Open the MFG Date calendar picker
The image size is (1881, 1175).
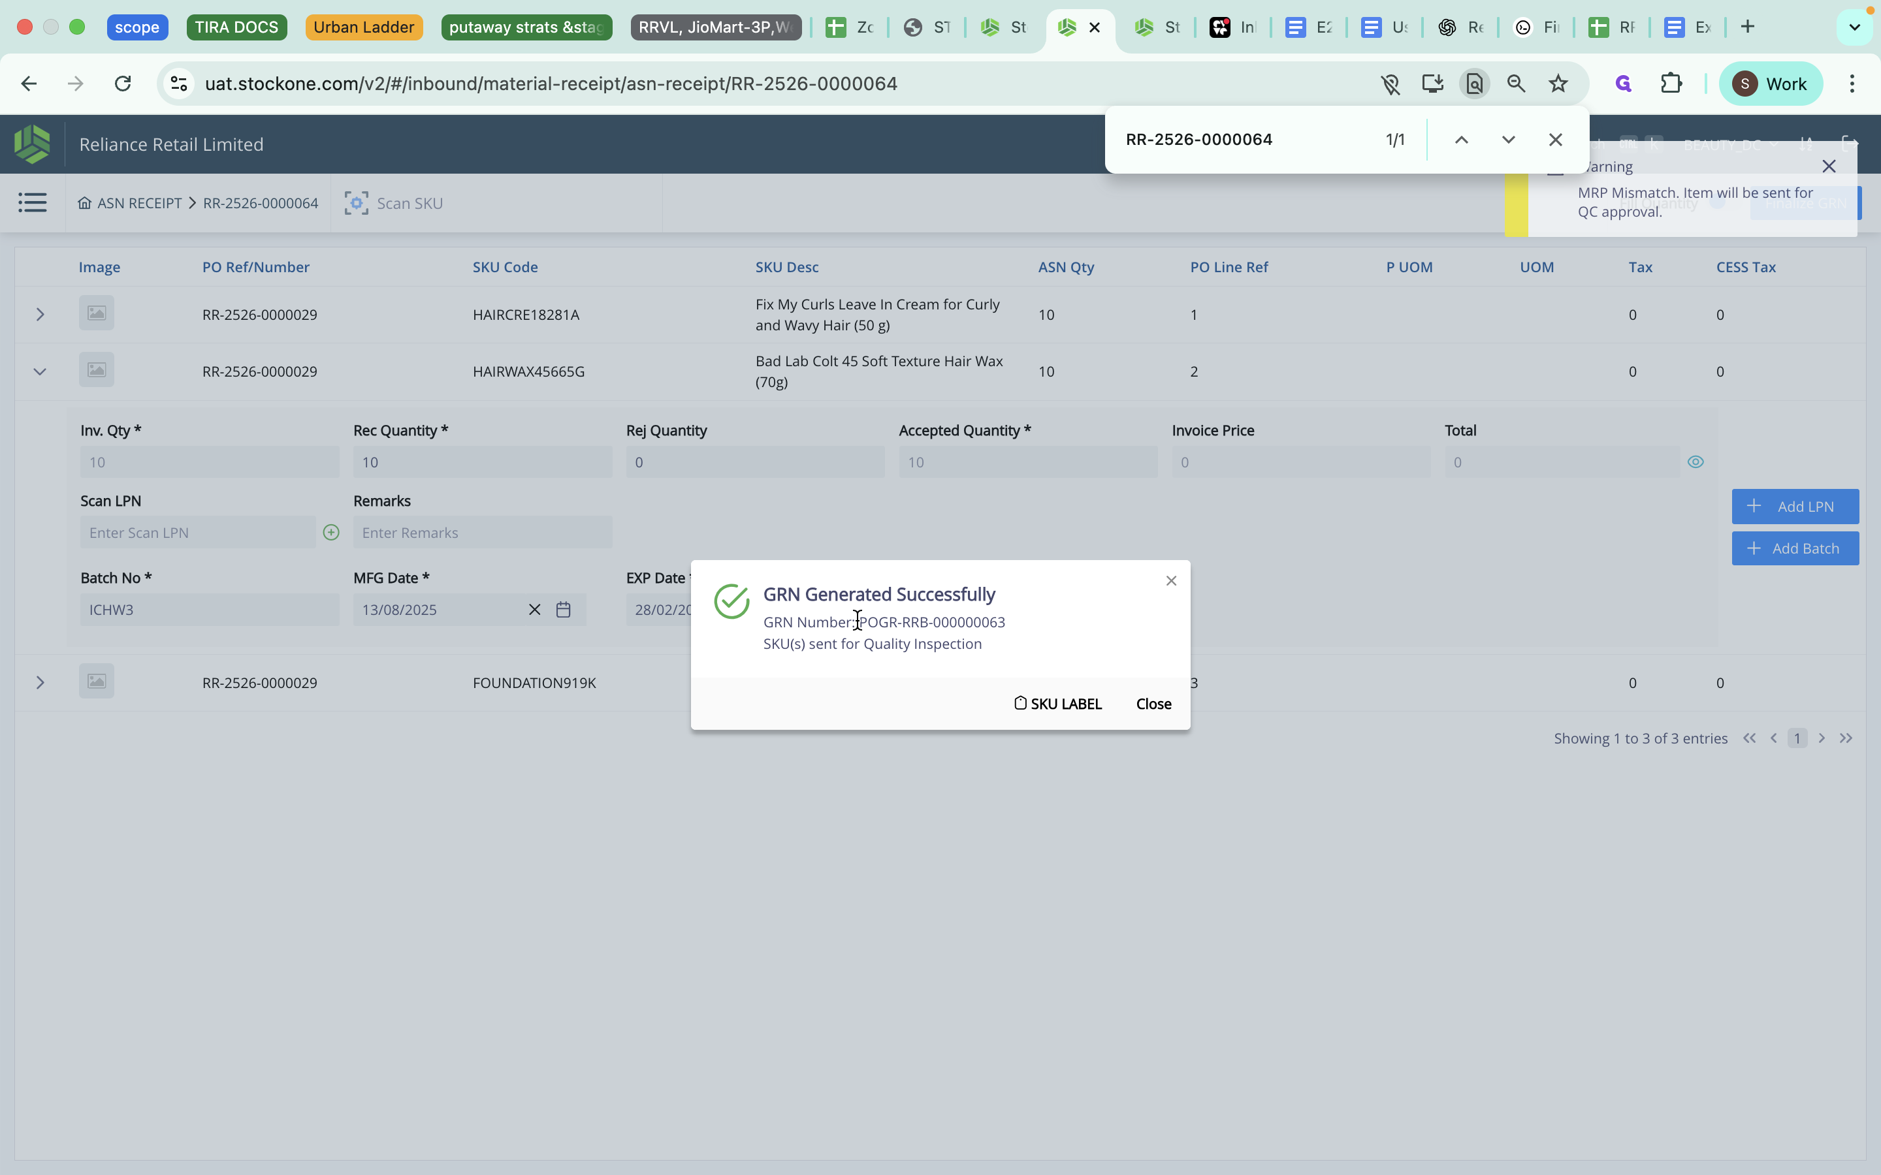[x=564, y=610]
